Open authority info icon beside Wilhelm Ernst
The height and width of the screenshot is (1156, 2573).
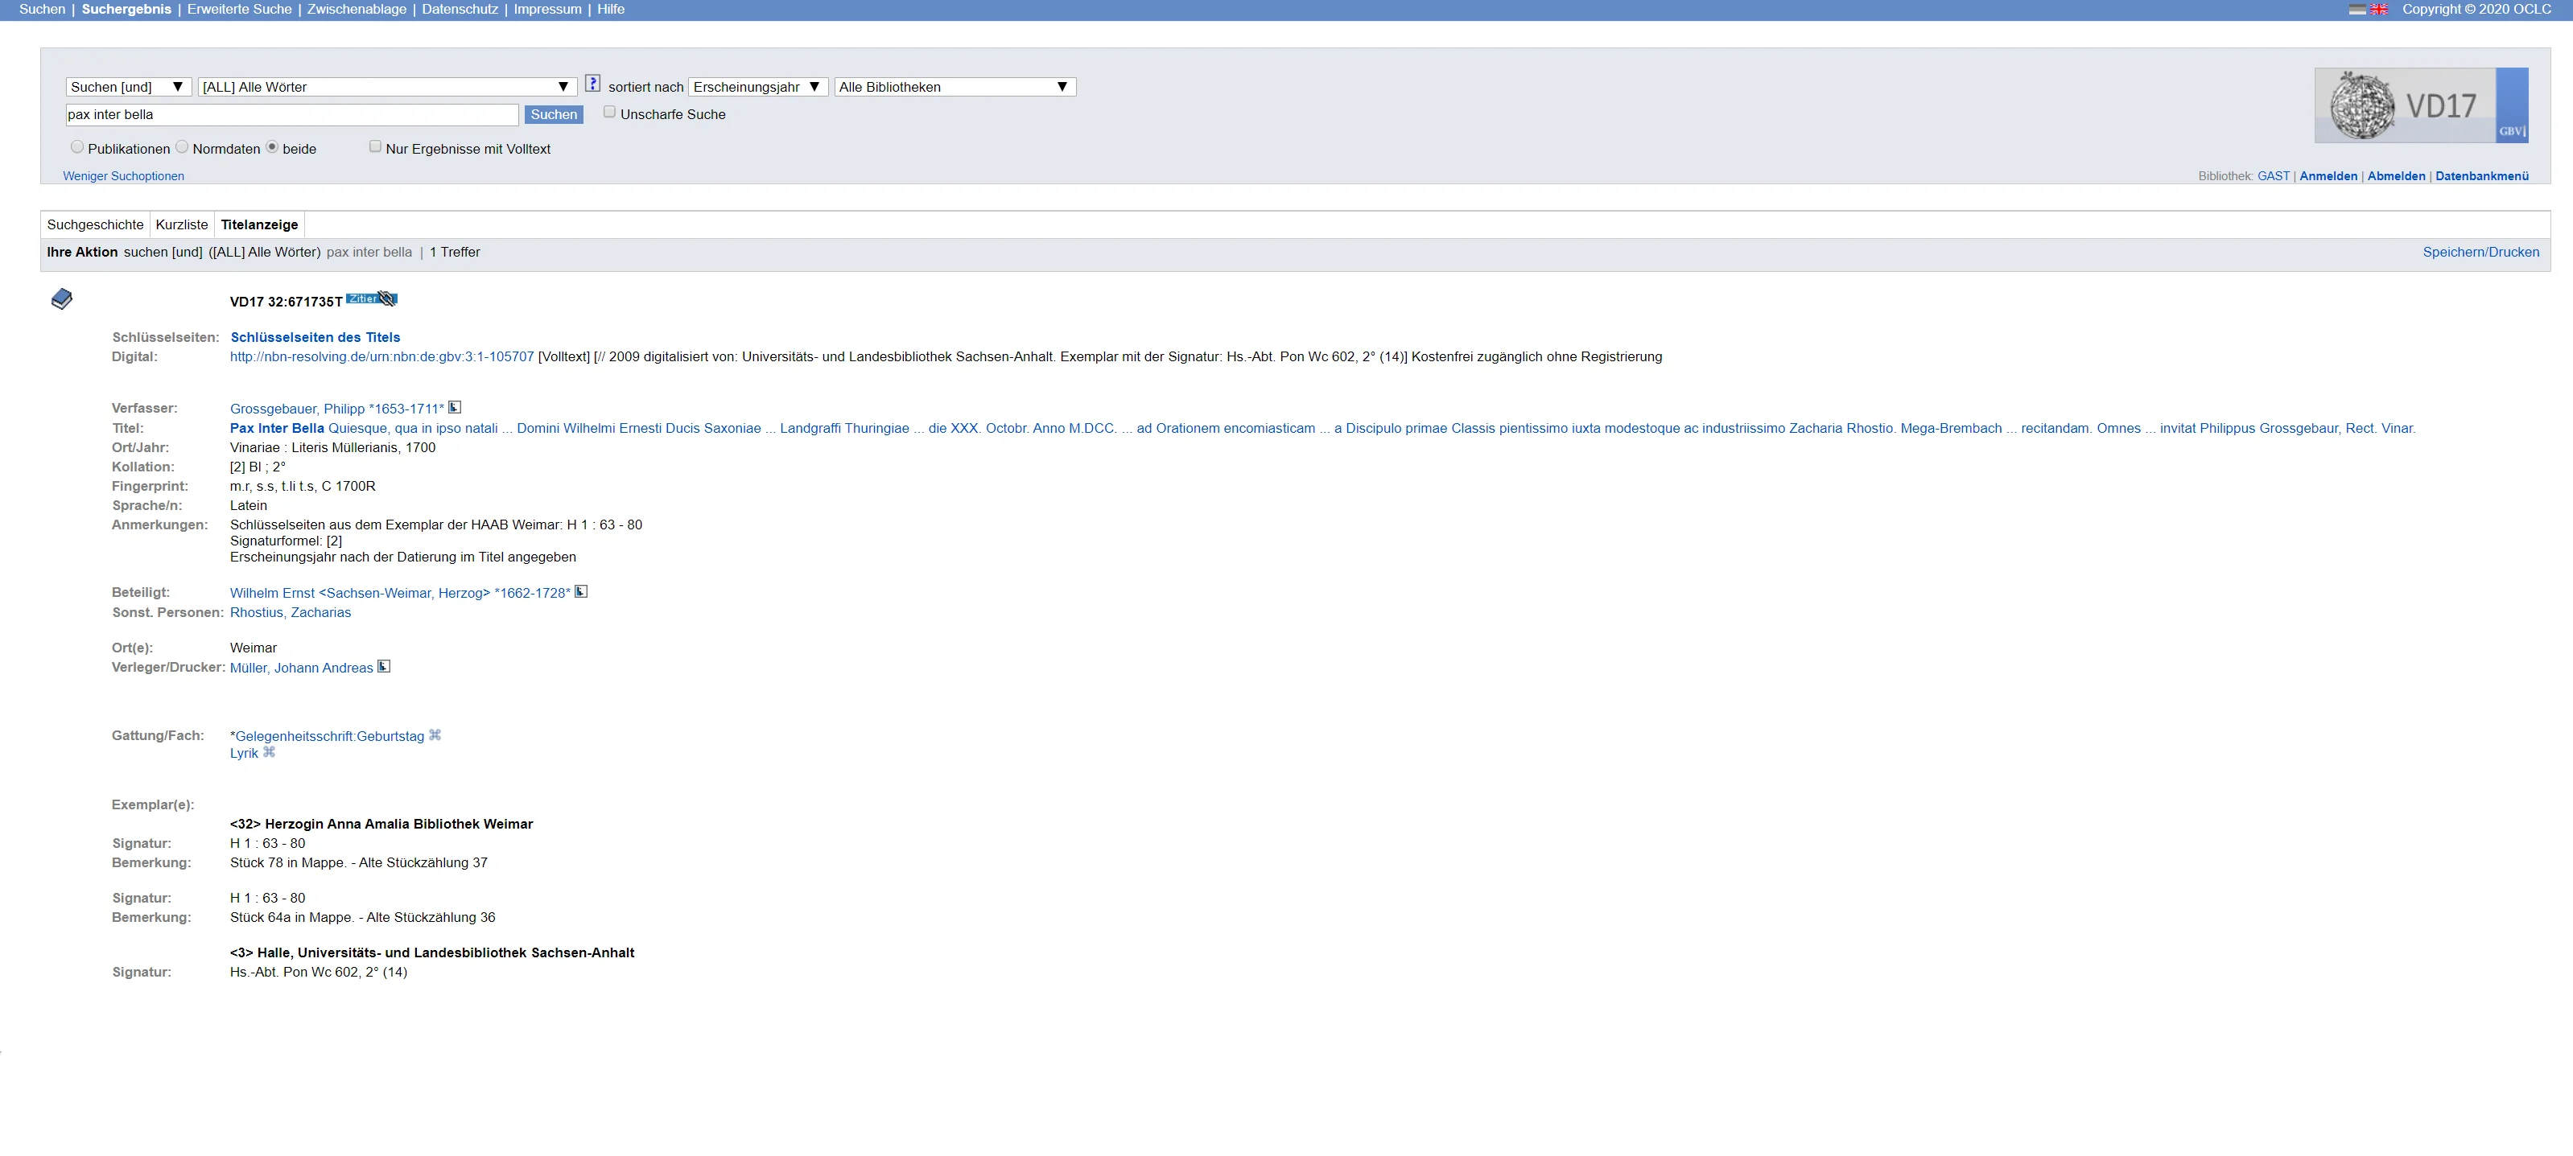click(581, 592)
